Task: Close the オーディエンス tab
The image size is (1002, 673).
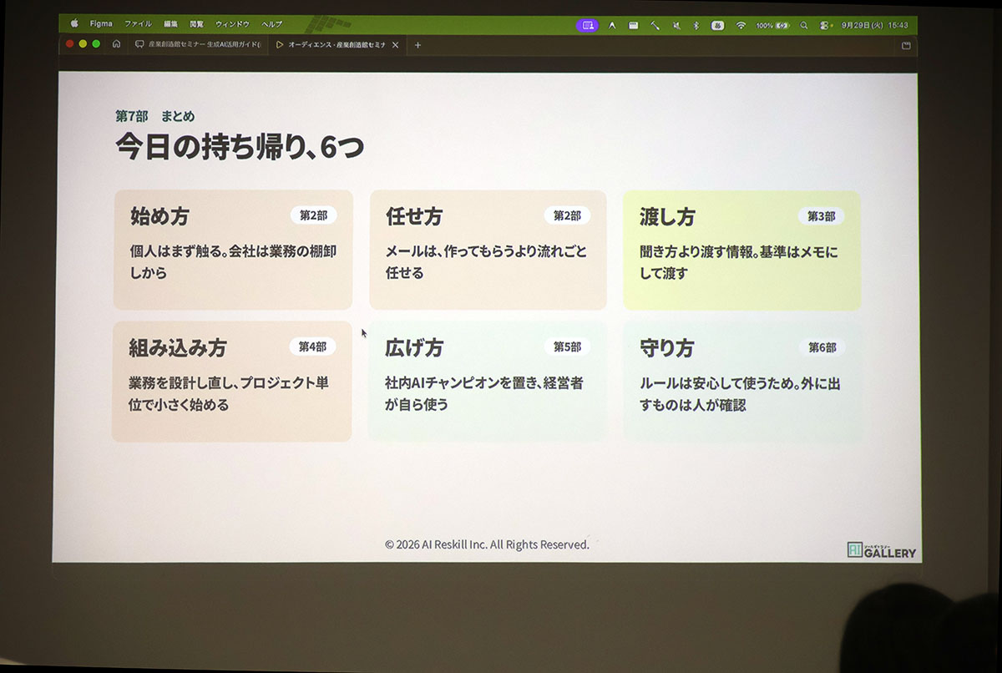Action: (x=395, y=45)
